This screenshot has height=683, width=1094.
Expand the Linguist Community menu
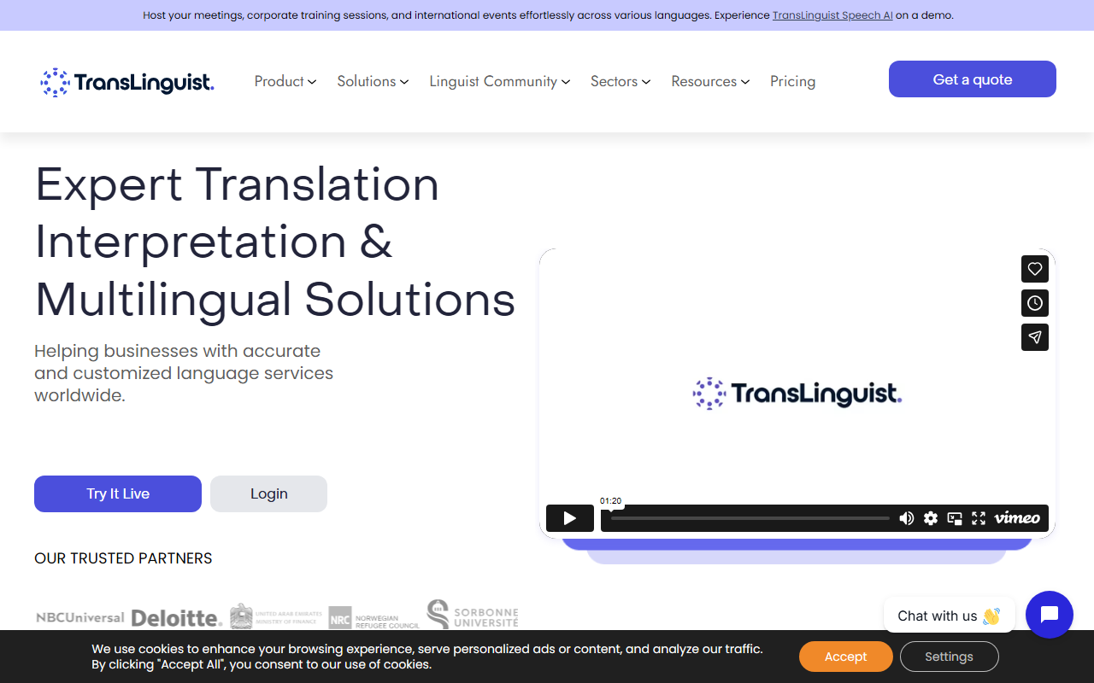click(x=500, y=81)
